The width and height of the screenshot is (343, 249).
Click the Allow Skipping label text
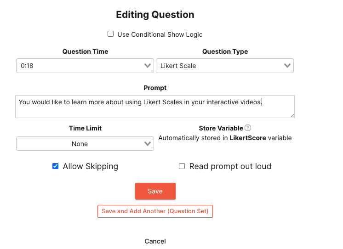click(x=91, y=166)
